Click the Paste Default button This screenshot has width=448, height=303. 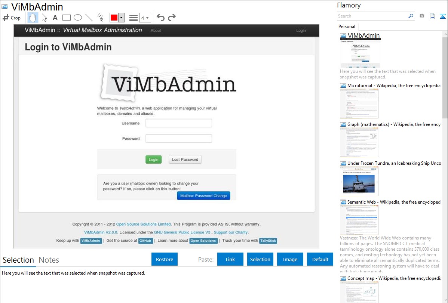click(x=320, y=259)
